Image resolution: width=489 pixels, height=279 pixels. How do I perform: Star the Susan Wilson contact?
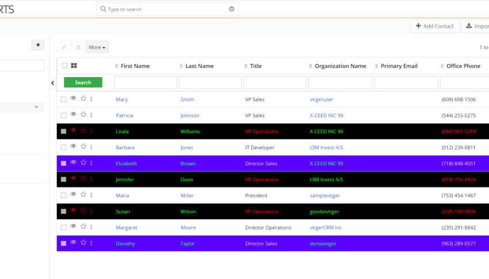[x=83, y=211]
